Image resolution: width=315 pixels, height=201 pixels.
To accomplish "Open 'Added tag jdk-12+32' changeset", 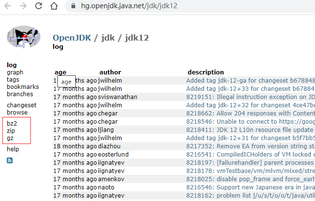I will [x=250, y=105].
